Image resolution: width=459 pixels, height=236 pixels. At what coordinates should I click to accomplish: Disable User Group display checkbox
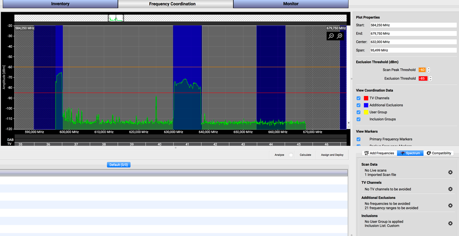[x=359, y=112]
